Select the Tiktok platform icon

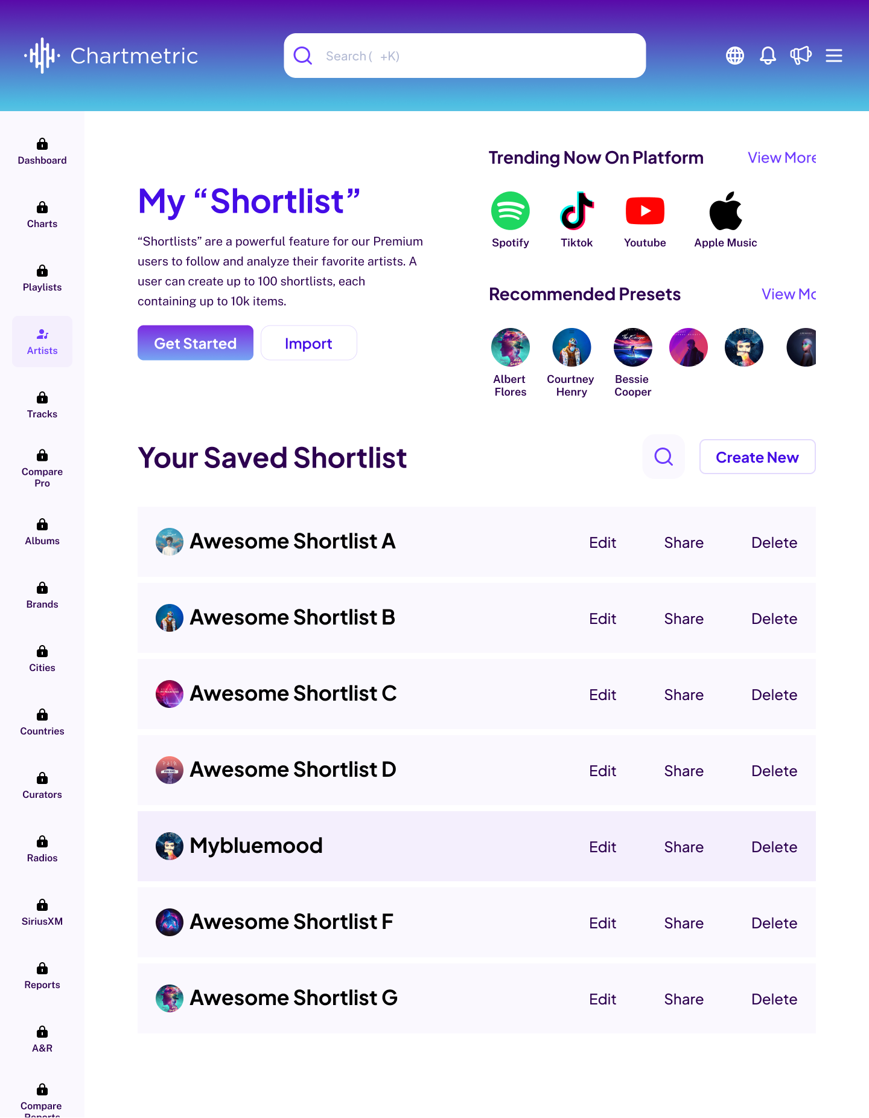pyautogui.click(x=576, y=211)
